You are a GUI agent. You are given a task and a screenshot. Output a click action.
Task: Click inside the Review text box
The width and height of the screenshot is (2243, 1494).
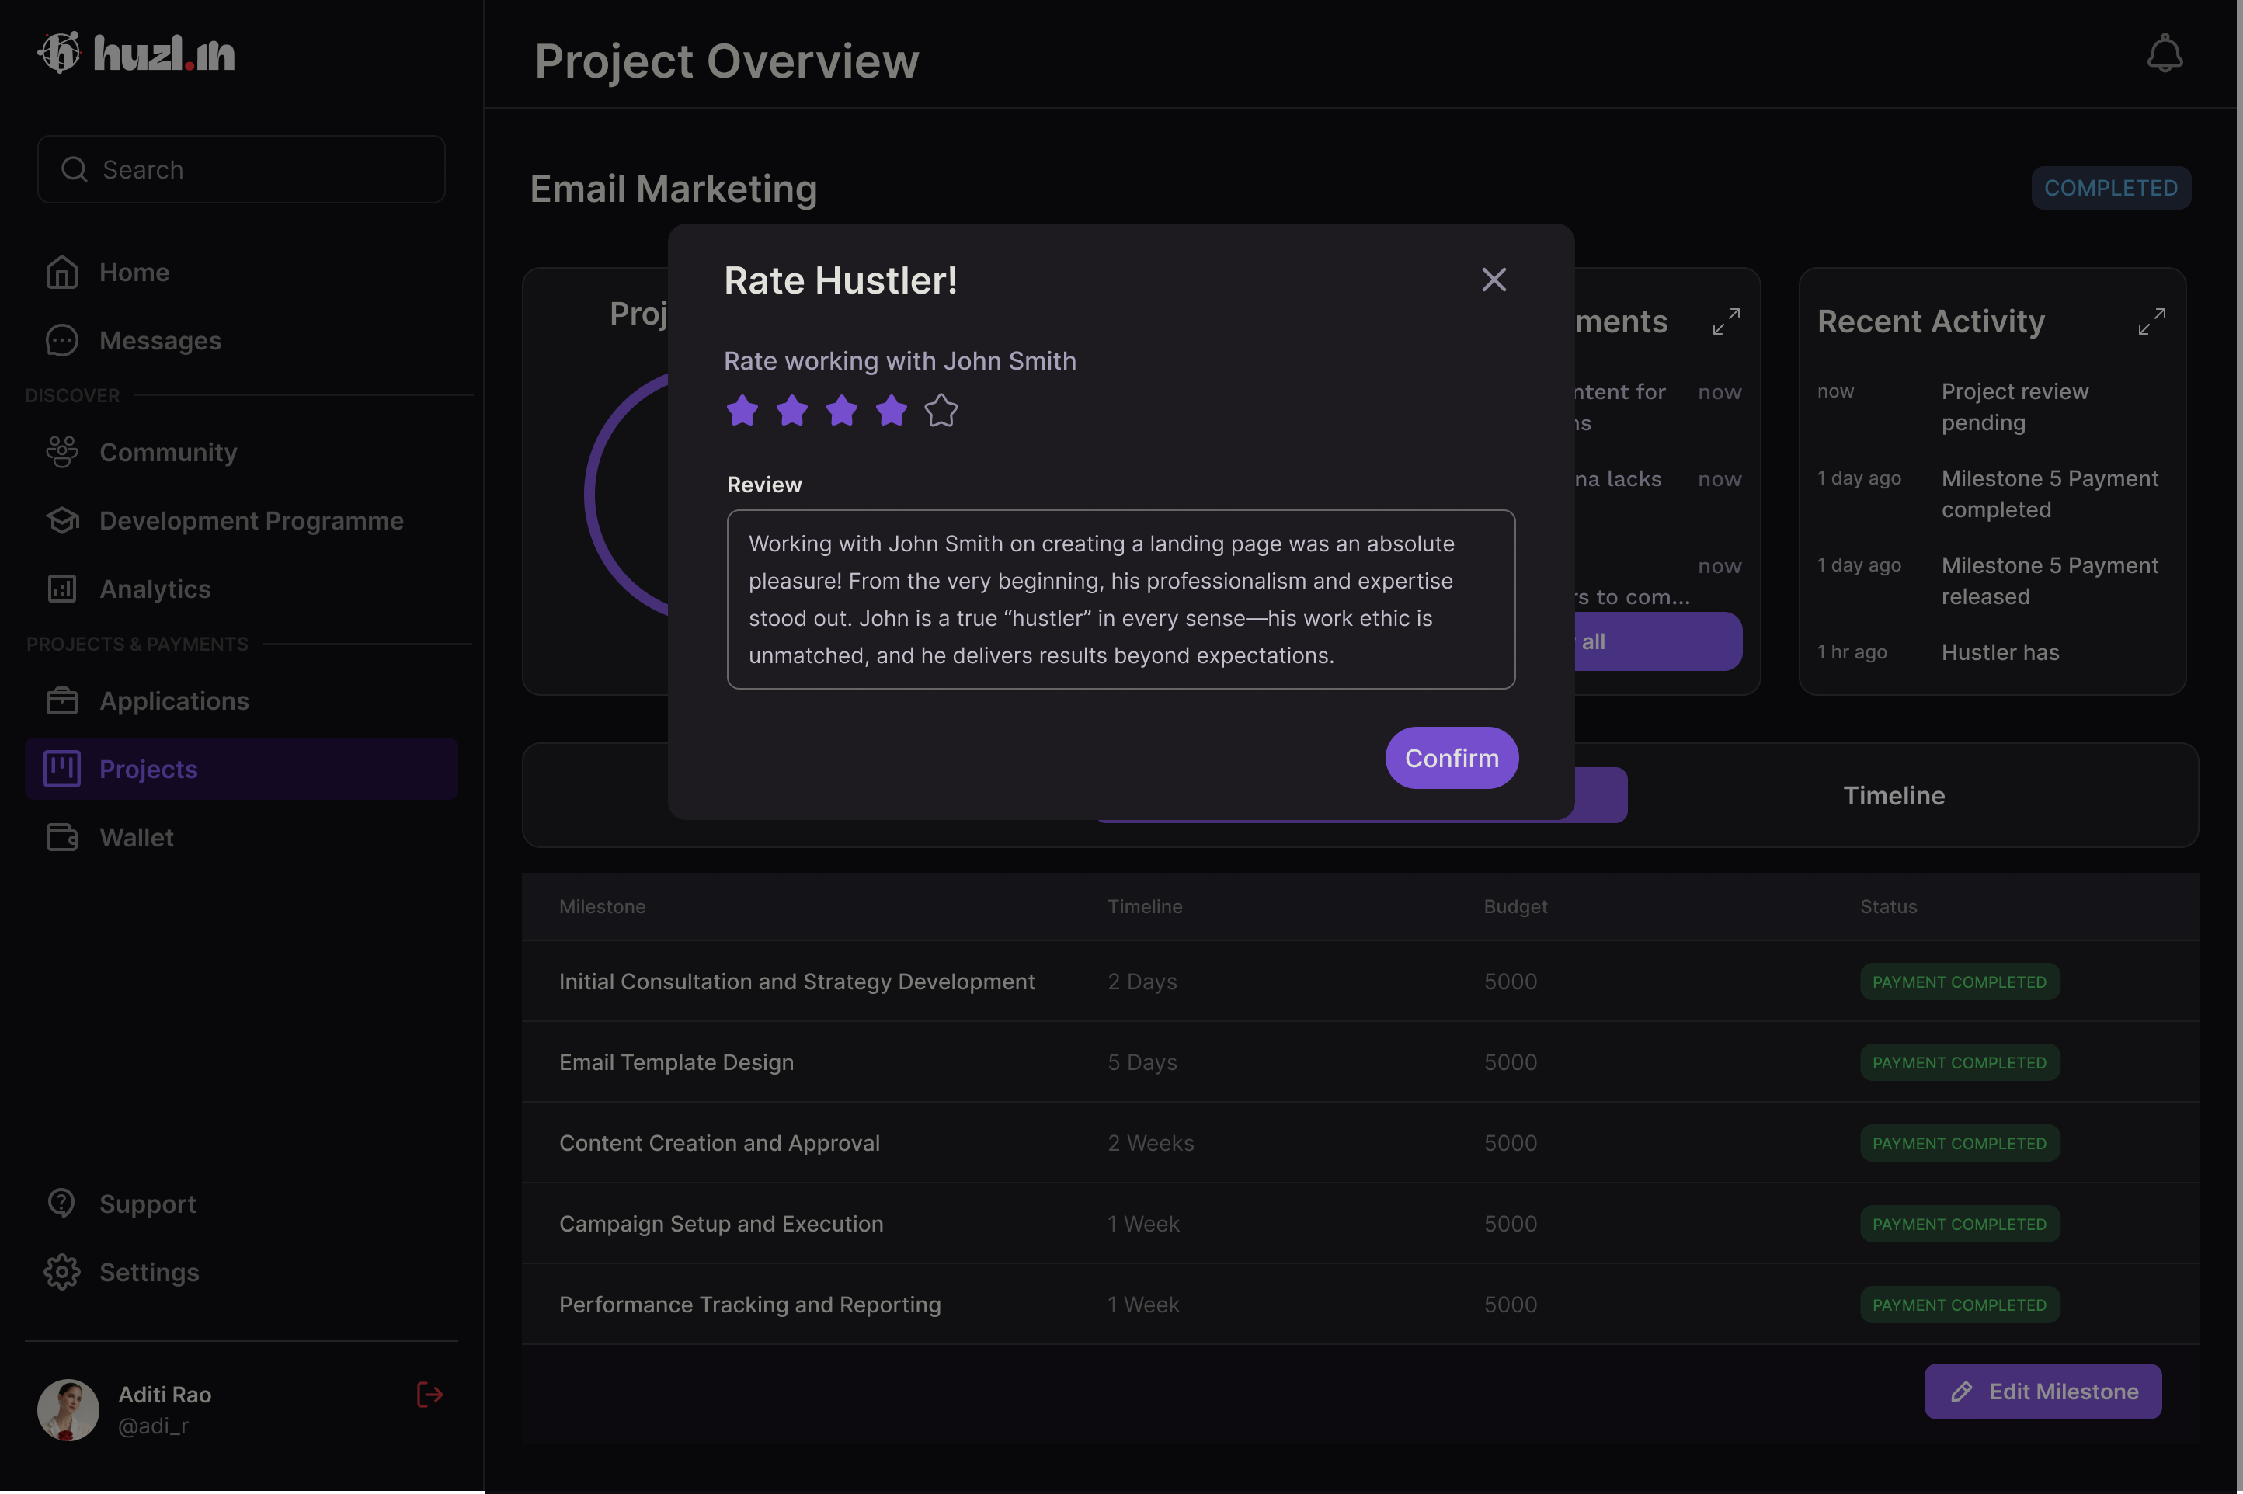[1121, 599]
